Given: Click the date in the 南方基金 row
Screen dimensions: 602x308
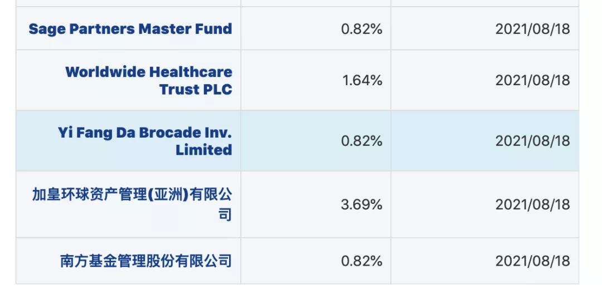Looking at the screenshot, I should click(532, 261).
